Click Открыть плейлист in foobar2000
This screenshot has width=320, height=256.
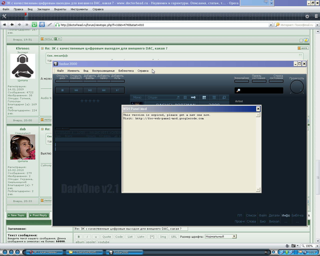76,78
